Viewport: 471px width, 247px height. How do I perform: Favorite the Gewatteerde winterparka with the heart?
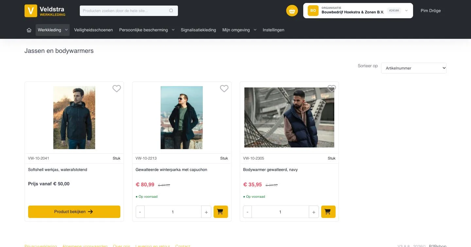pos(224,88)
